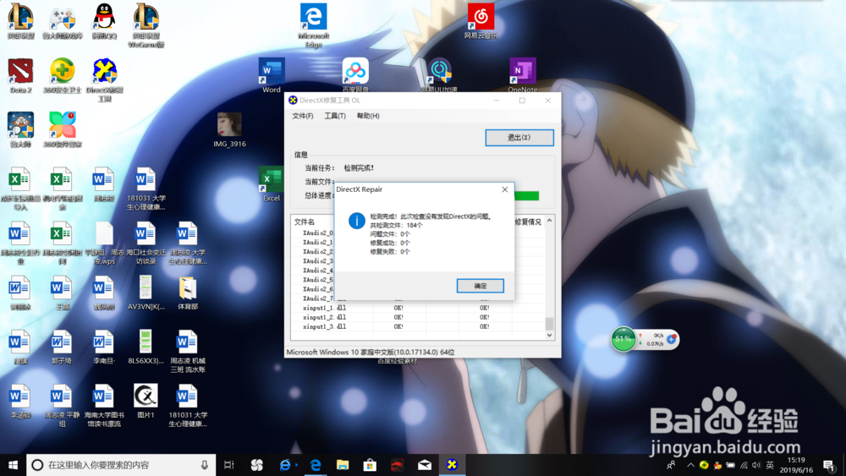Click the blue plus on 360 floating widget
The width and height of the screenshot is (846, 476).
tap(672, 339)
